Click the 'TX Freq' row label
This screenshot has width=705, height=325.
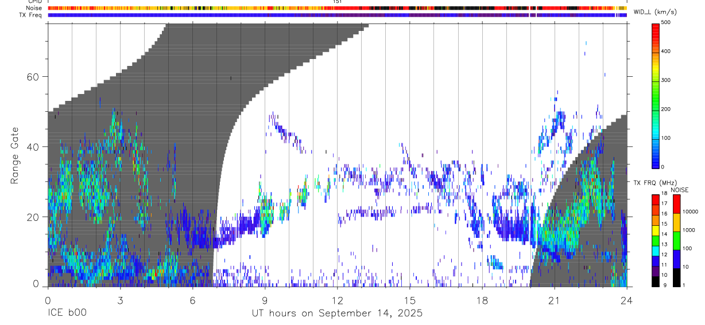[31, 15]
